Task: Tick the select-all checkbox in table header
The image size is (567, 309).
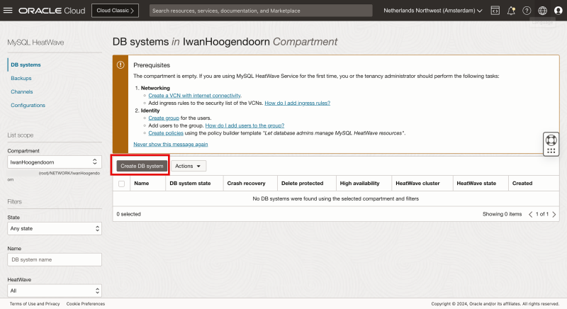Action: click(122, 184)
